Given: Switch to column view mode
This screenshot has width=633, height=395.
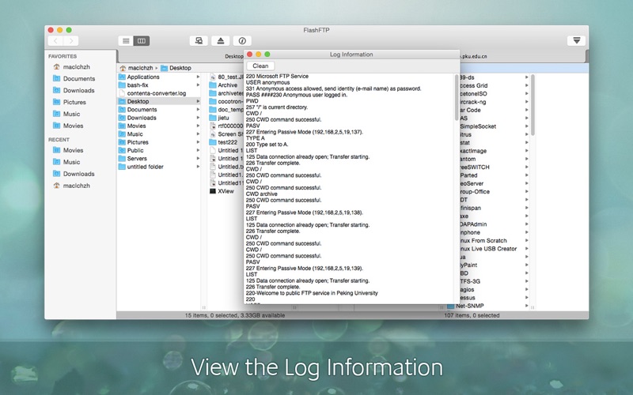Looking at the screenshot, I should pos(142,41).
